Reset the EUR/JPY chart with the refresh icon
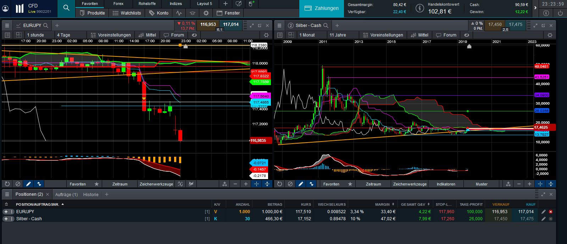This screenshot has width=567, height=244. point(7,184)
